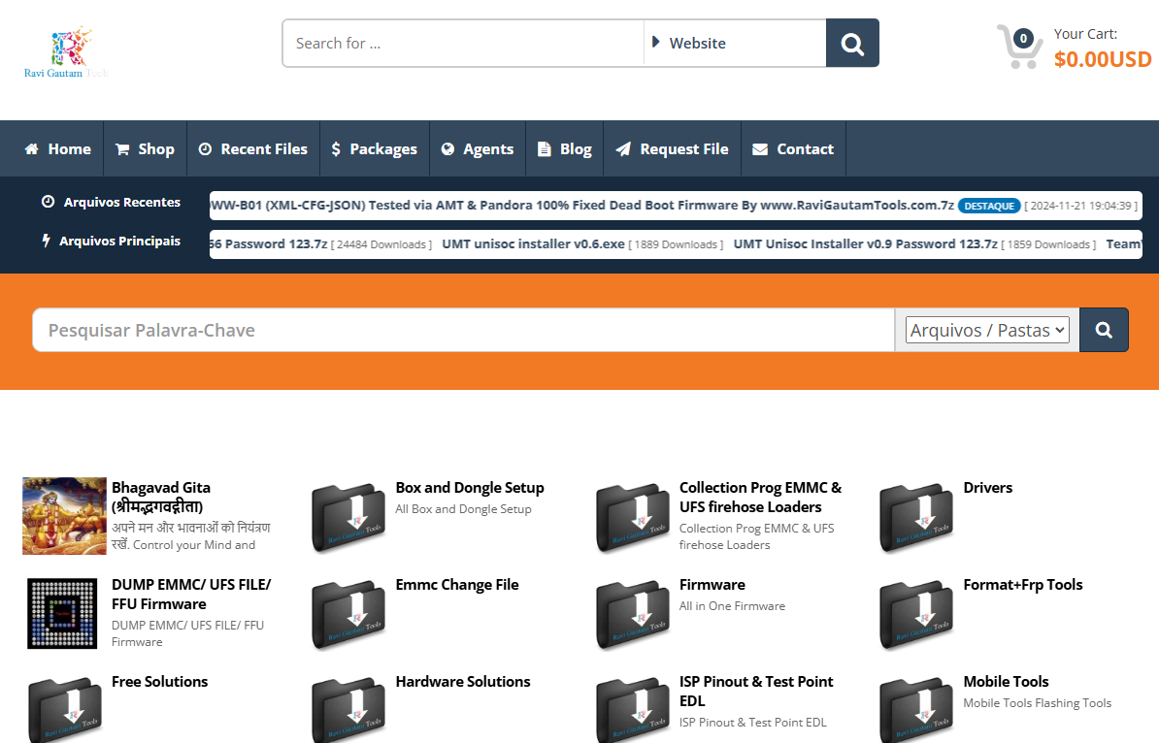Viewport: 1159px width, 743px height.
Task: Click the Free Solutions title link
Action: (159, 682)
